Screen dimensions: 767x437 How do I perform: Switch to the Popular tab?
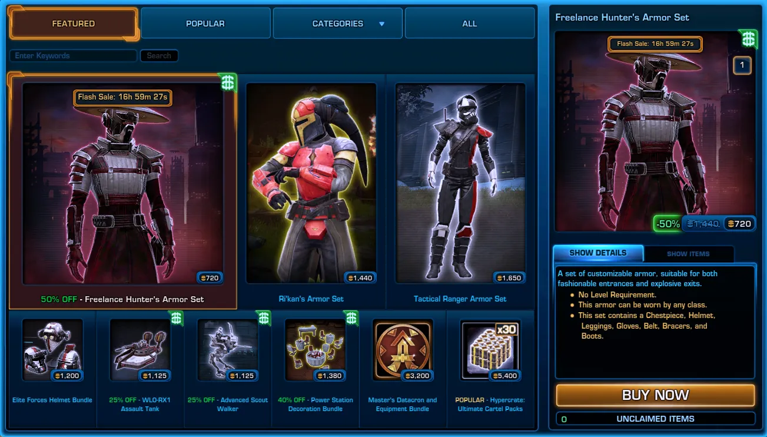[205, 24]
